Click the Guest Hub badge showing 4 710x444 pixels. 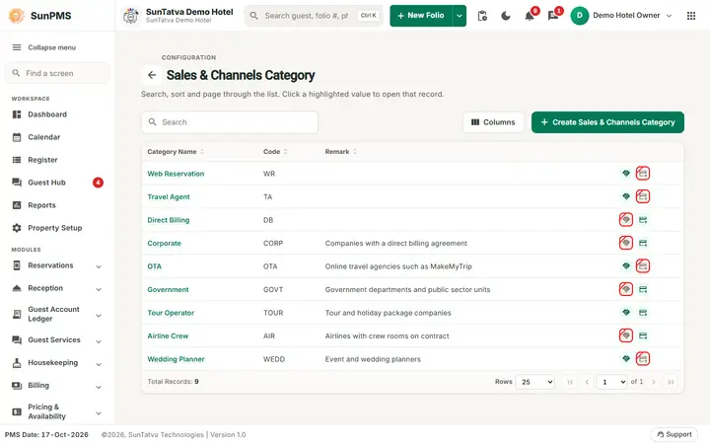[98, 183]
